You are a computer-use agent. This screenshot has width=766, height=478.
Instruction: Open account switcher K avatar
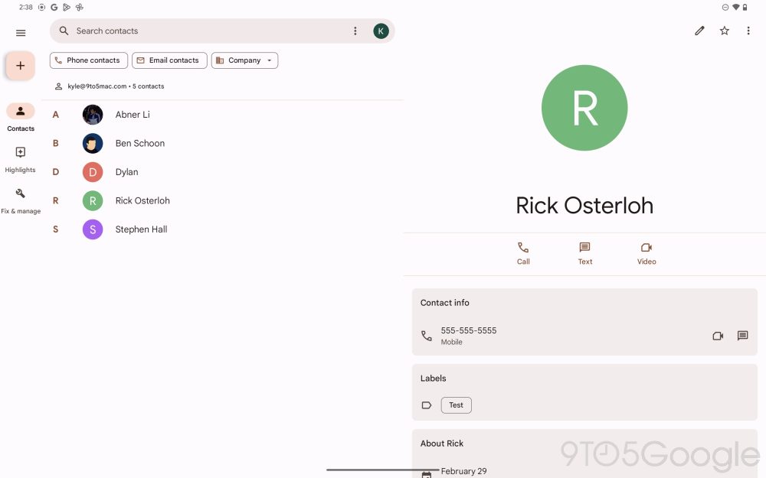point(381,31)
